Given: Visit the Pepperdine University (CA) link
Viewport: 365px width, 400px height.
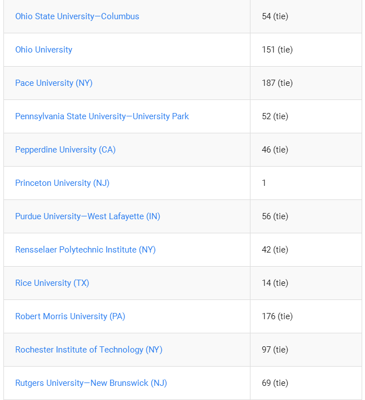Looking at the screenshot, I should click(65, 150).
